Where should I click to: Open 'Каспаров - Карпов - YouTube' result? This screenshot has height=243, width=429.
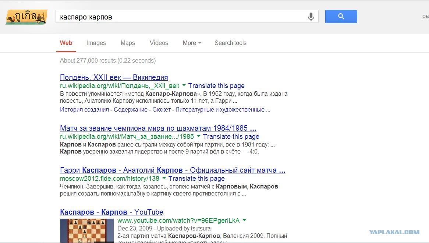point(111,212)
